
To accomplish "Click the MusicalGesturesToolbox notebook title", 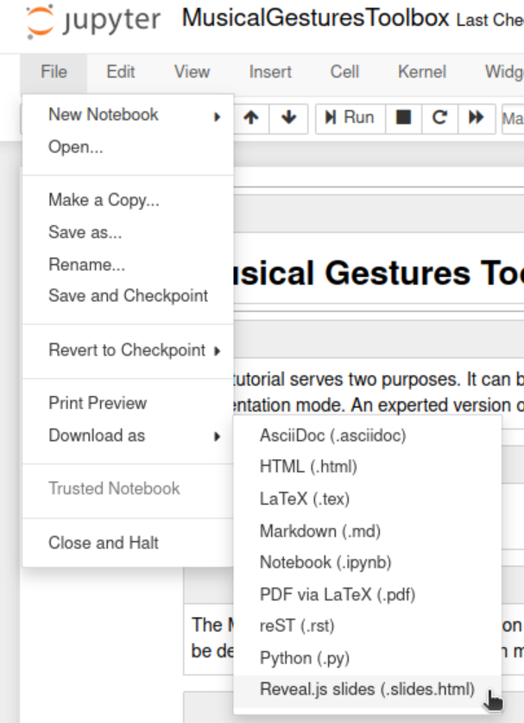I will pyautogui.click(x=315, y=18).
